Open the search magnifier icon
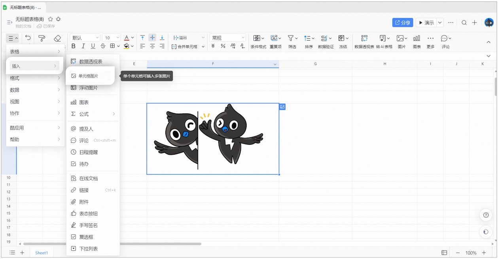 (x=464, y=23)
